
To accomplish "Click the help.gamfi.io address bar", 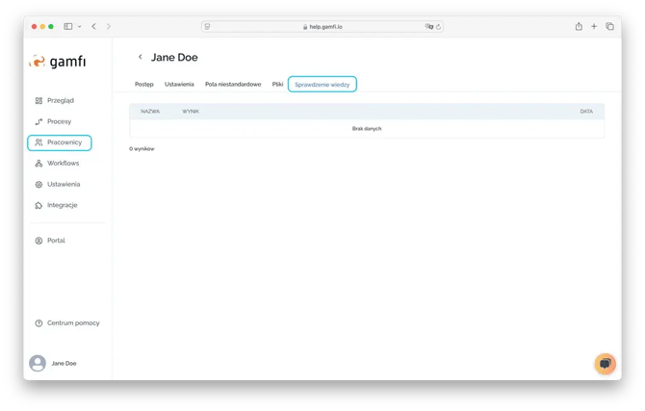I will click(322, 26).
